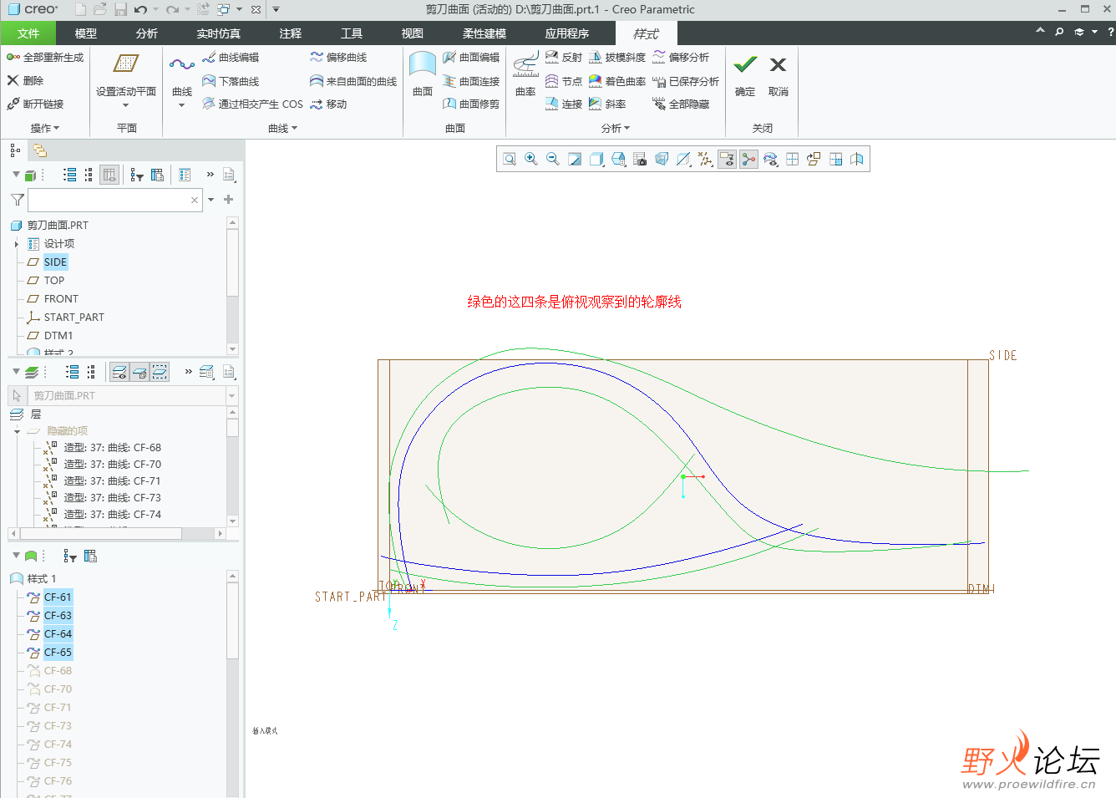Click the folder browser tab icon
Viewport: 1116px width, 798px height.
tap(40, 150)
